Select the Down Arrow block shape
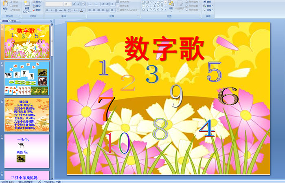Screen dimensions: 285x183 click(x=162, y=6)
